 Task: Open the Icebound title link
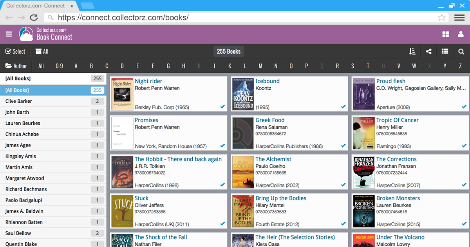[268, 81]
